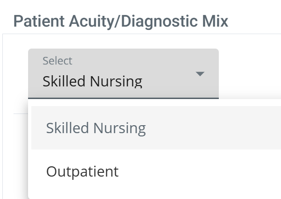The height and width of the screenshot is (199, 281).
Task: Collapse dropdown via the caret triangle
Action: (x=200, y=74)
